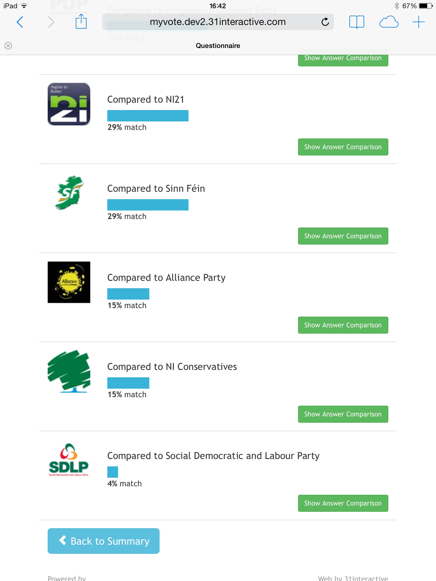Show Answer Comparison for Sinn Féin
The image size is (436, 581).
click(x=343, y=236)
